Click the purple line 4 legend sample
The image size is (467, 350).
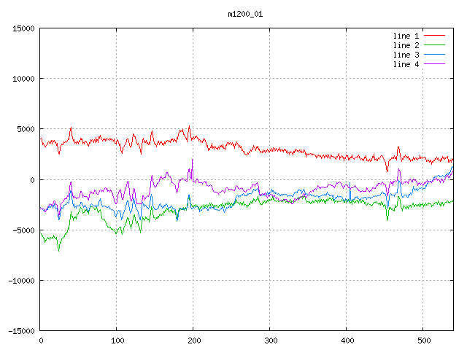click(x=435, y=64)
